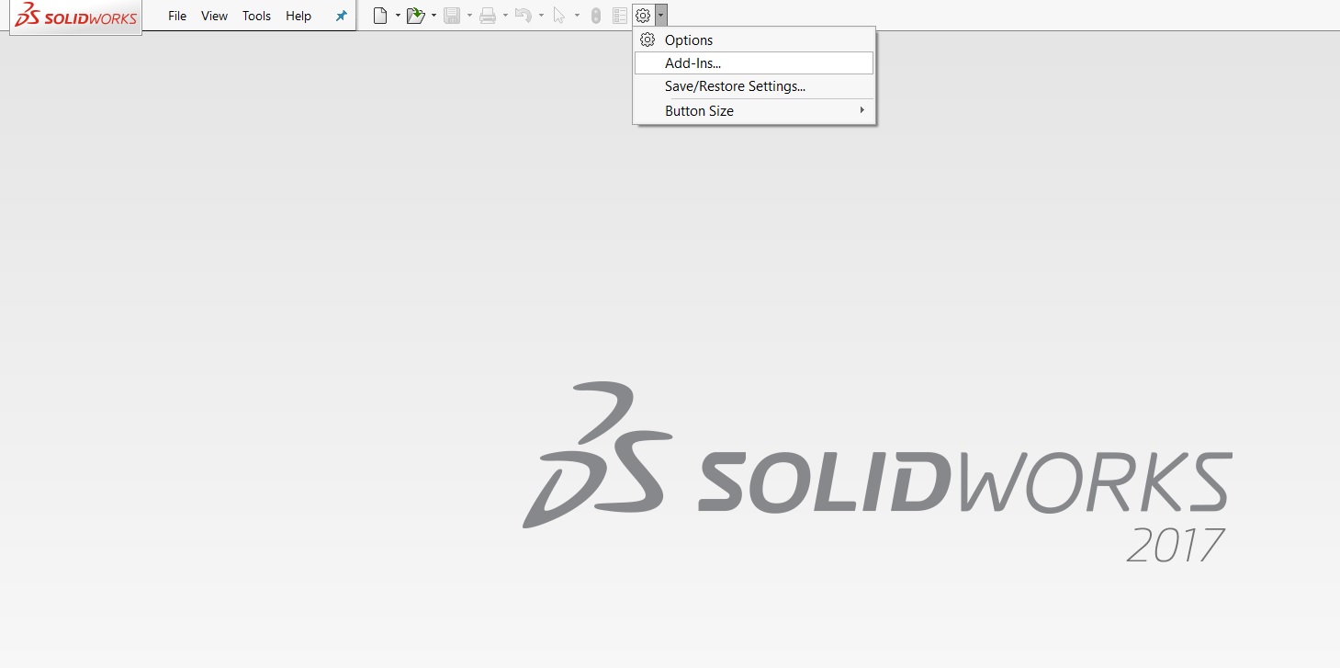This screenshot has height=668, width=1340.
Task: Click the Select cursor tool icon
Action: click(x=559, y=16)
